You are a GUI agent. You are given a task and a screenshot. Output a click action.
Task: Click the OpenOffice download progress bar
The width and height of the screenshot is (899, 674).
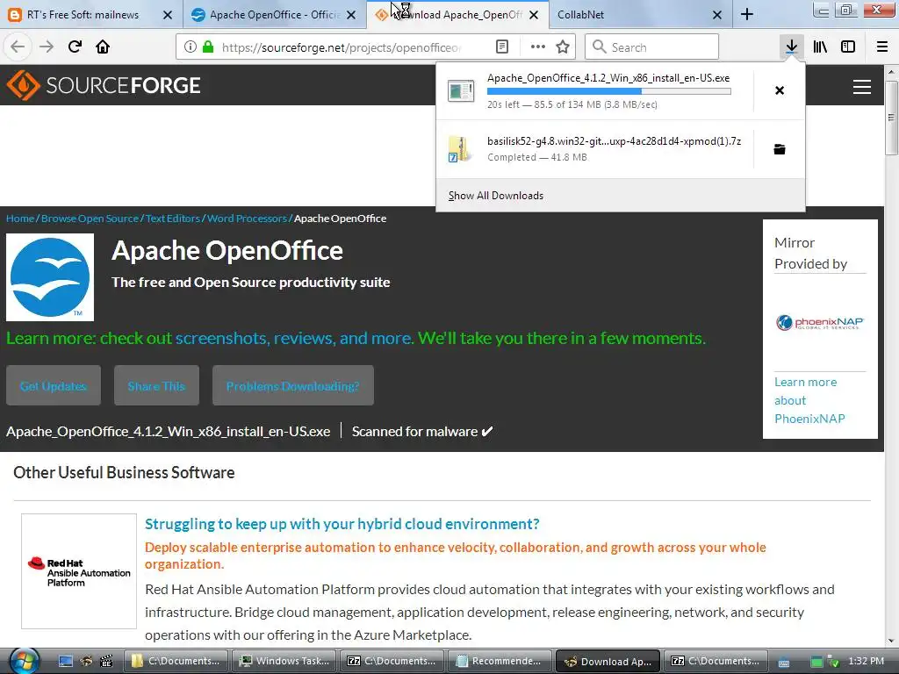[x=609, y=91]
